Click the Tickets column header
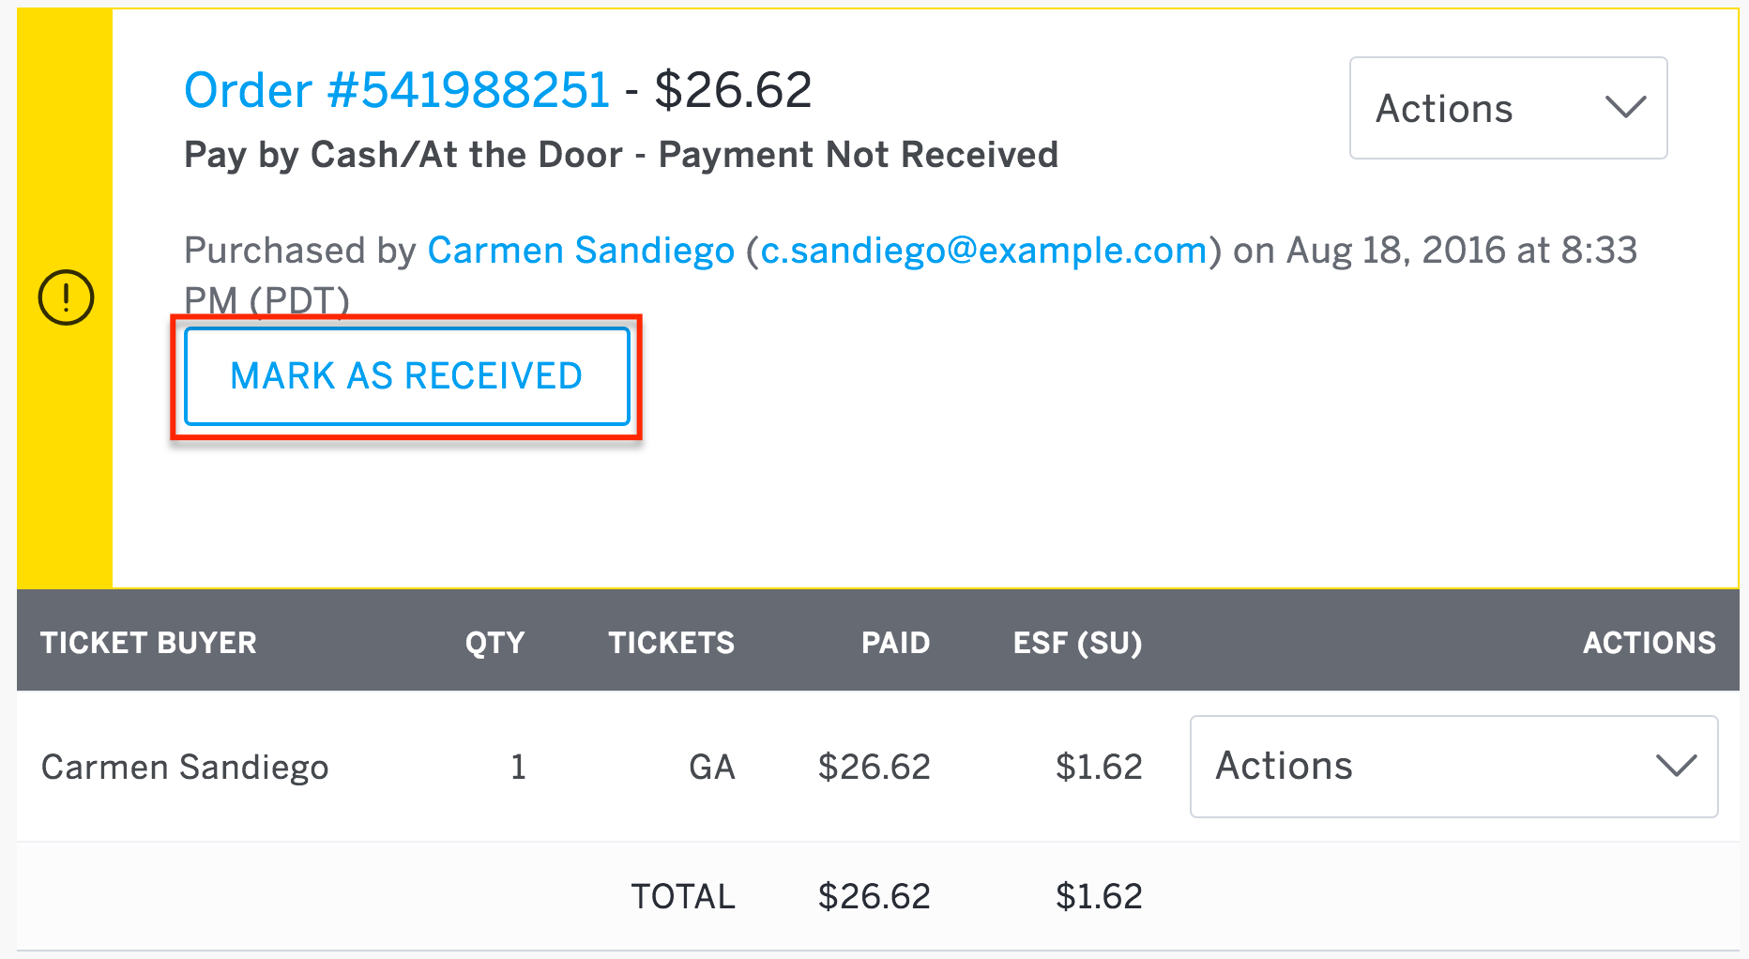Viewport: 1749px width, 959px height. 672,643
